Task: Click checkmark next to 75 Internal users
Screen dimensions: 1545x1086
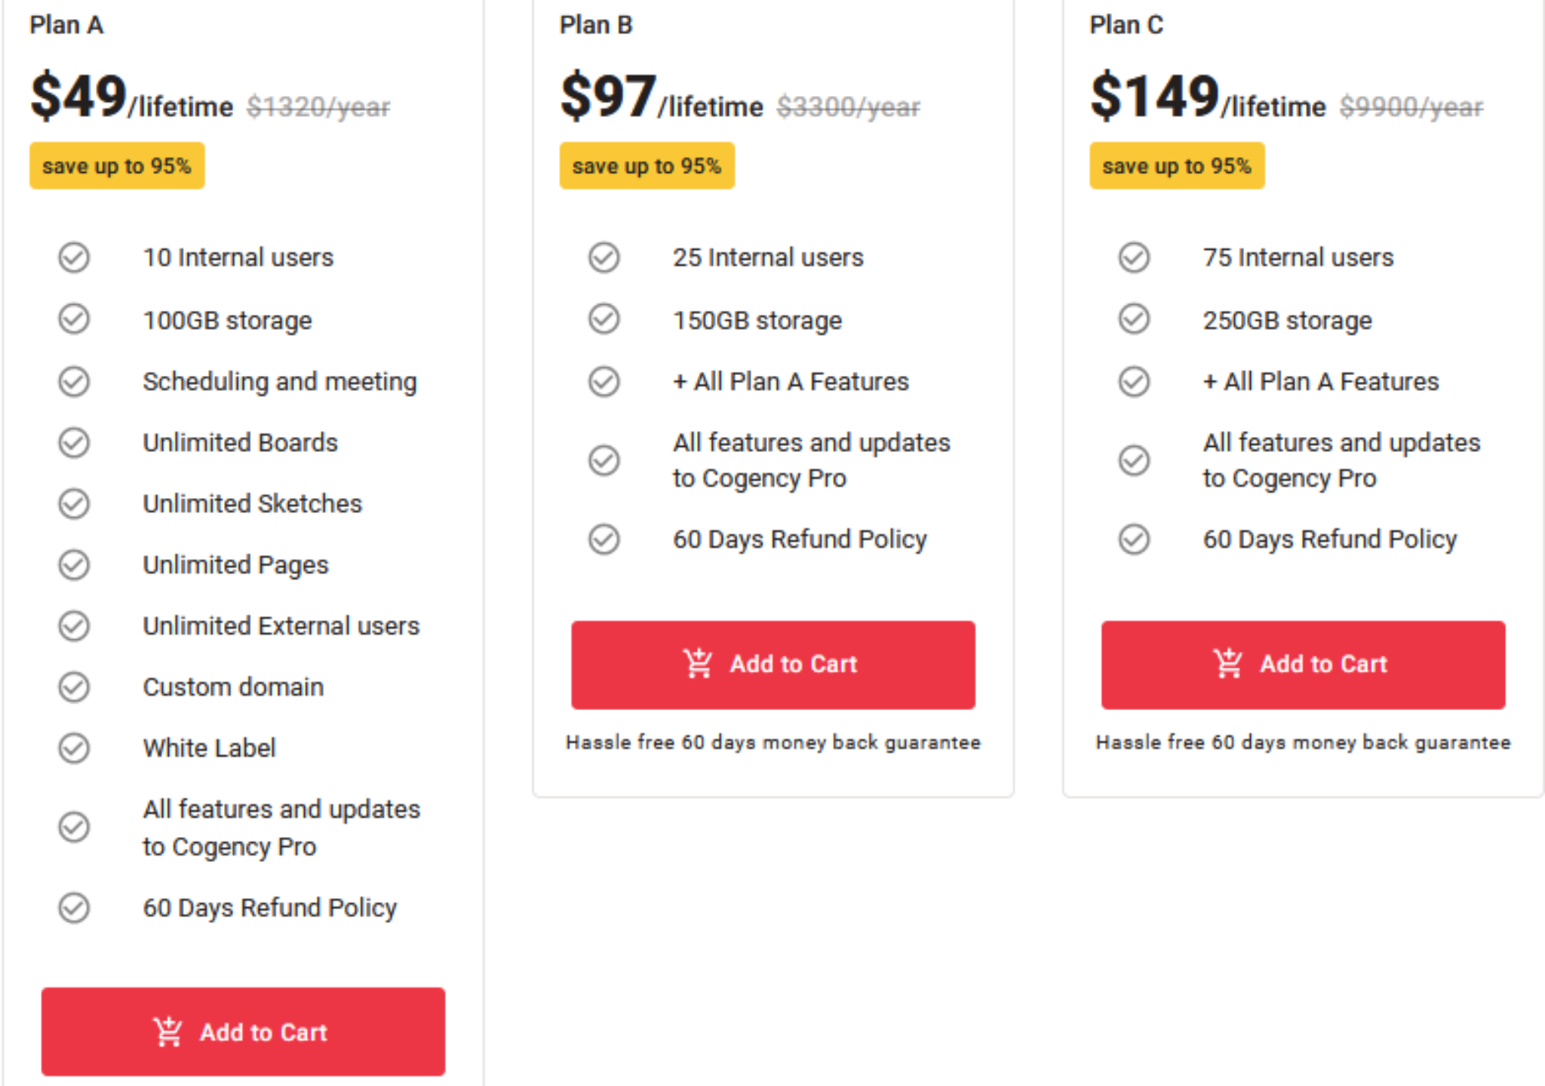Action: point(1134,257)
